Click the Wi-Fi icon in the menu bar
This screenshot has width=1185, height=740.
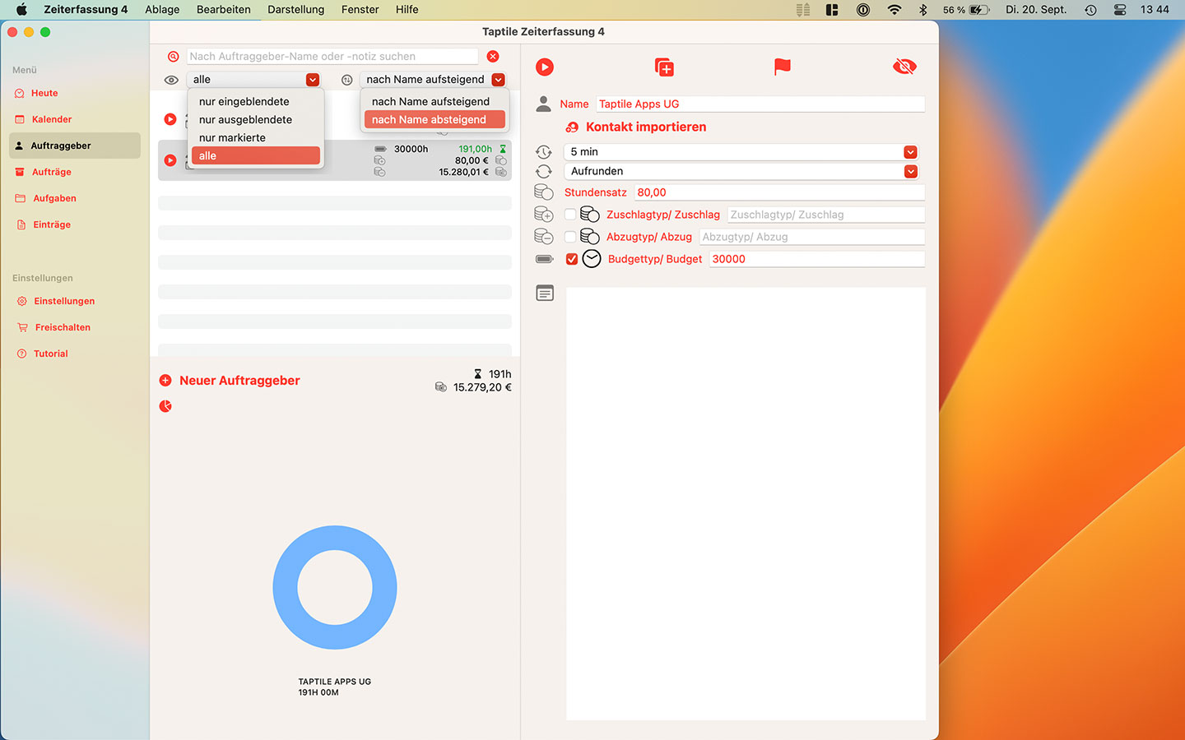click(x=894, y=10)
